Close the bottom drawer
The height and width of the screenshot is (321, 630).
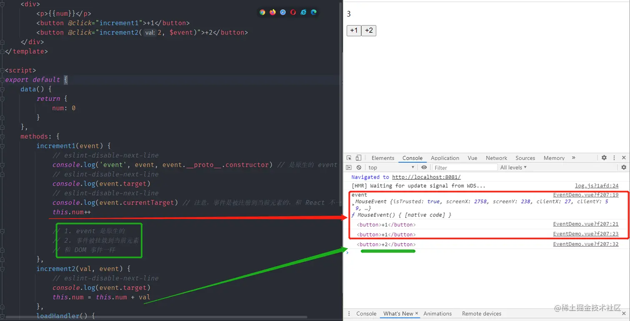click(624, 314)
